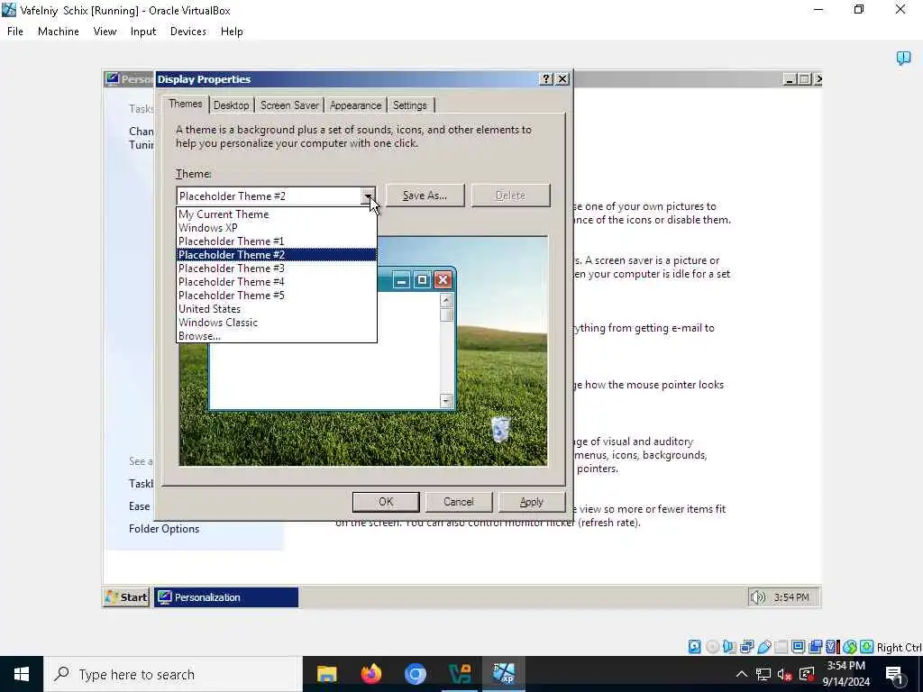This screenshot has width=923, height=692.
Task: Click the mouse integration status icon
Action: [x=849, y=647]
